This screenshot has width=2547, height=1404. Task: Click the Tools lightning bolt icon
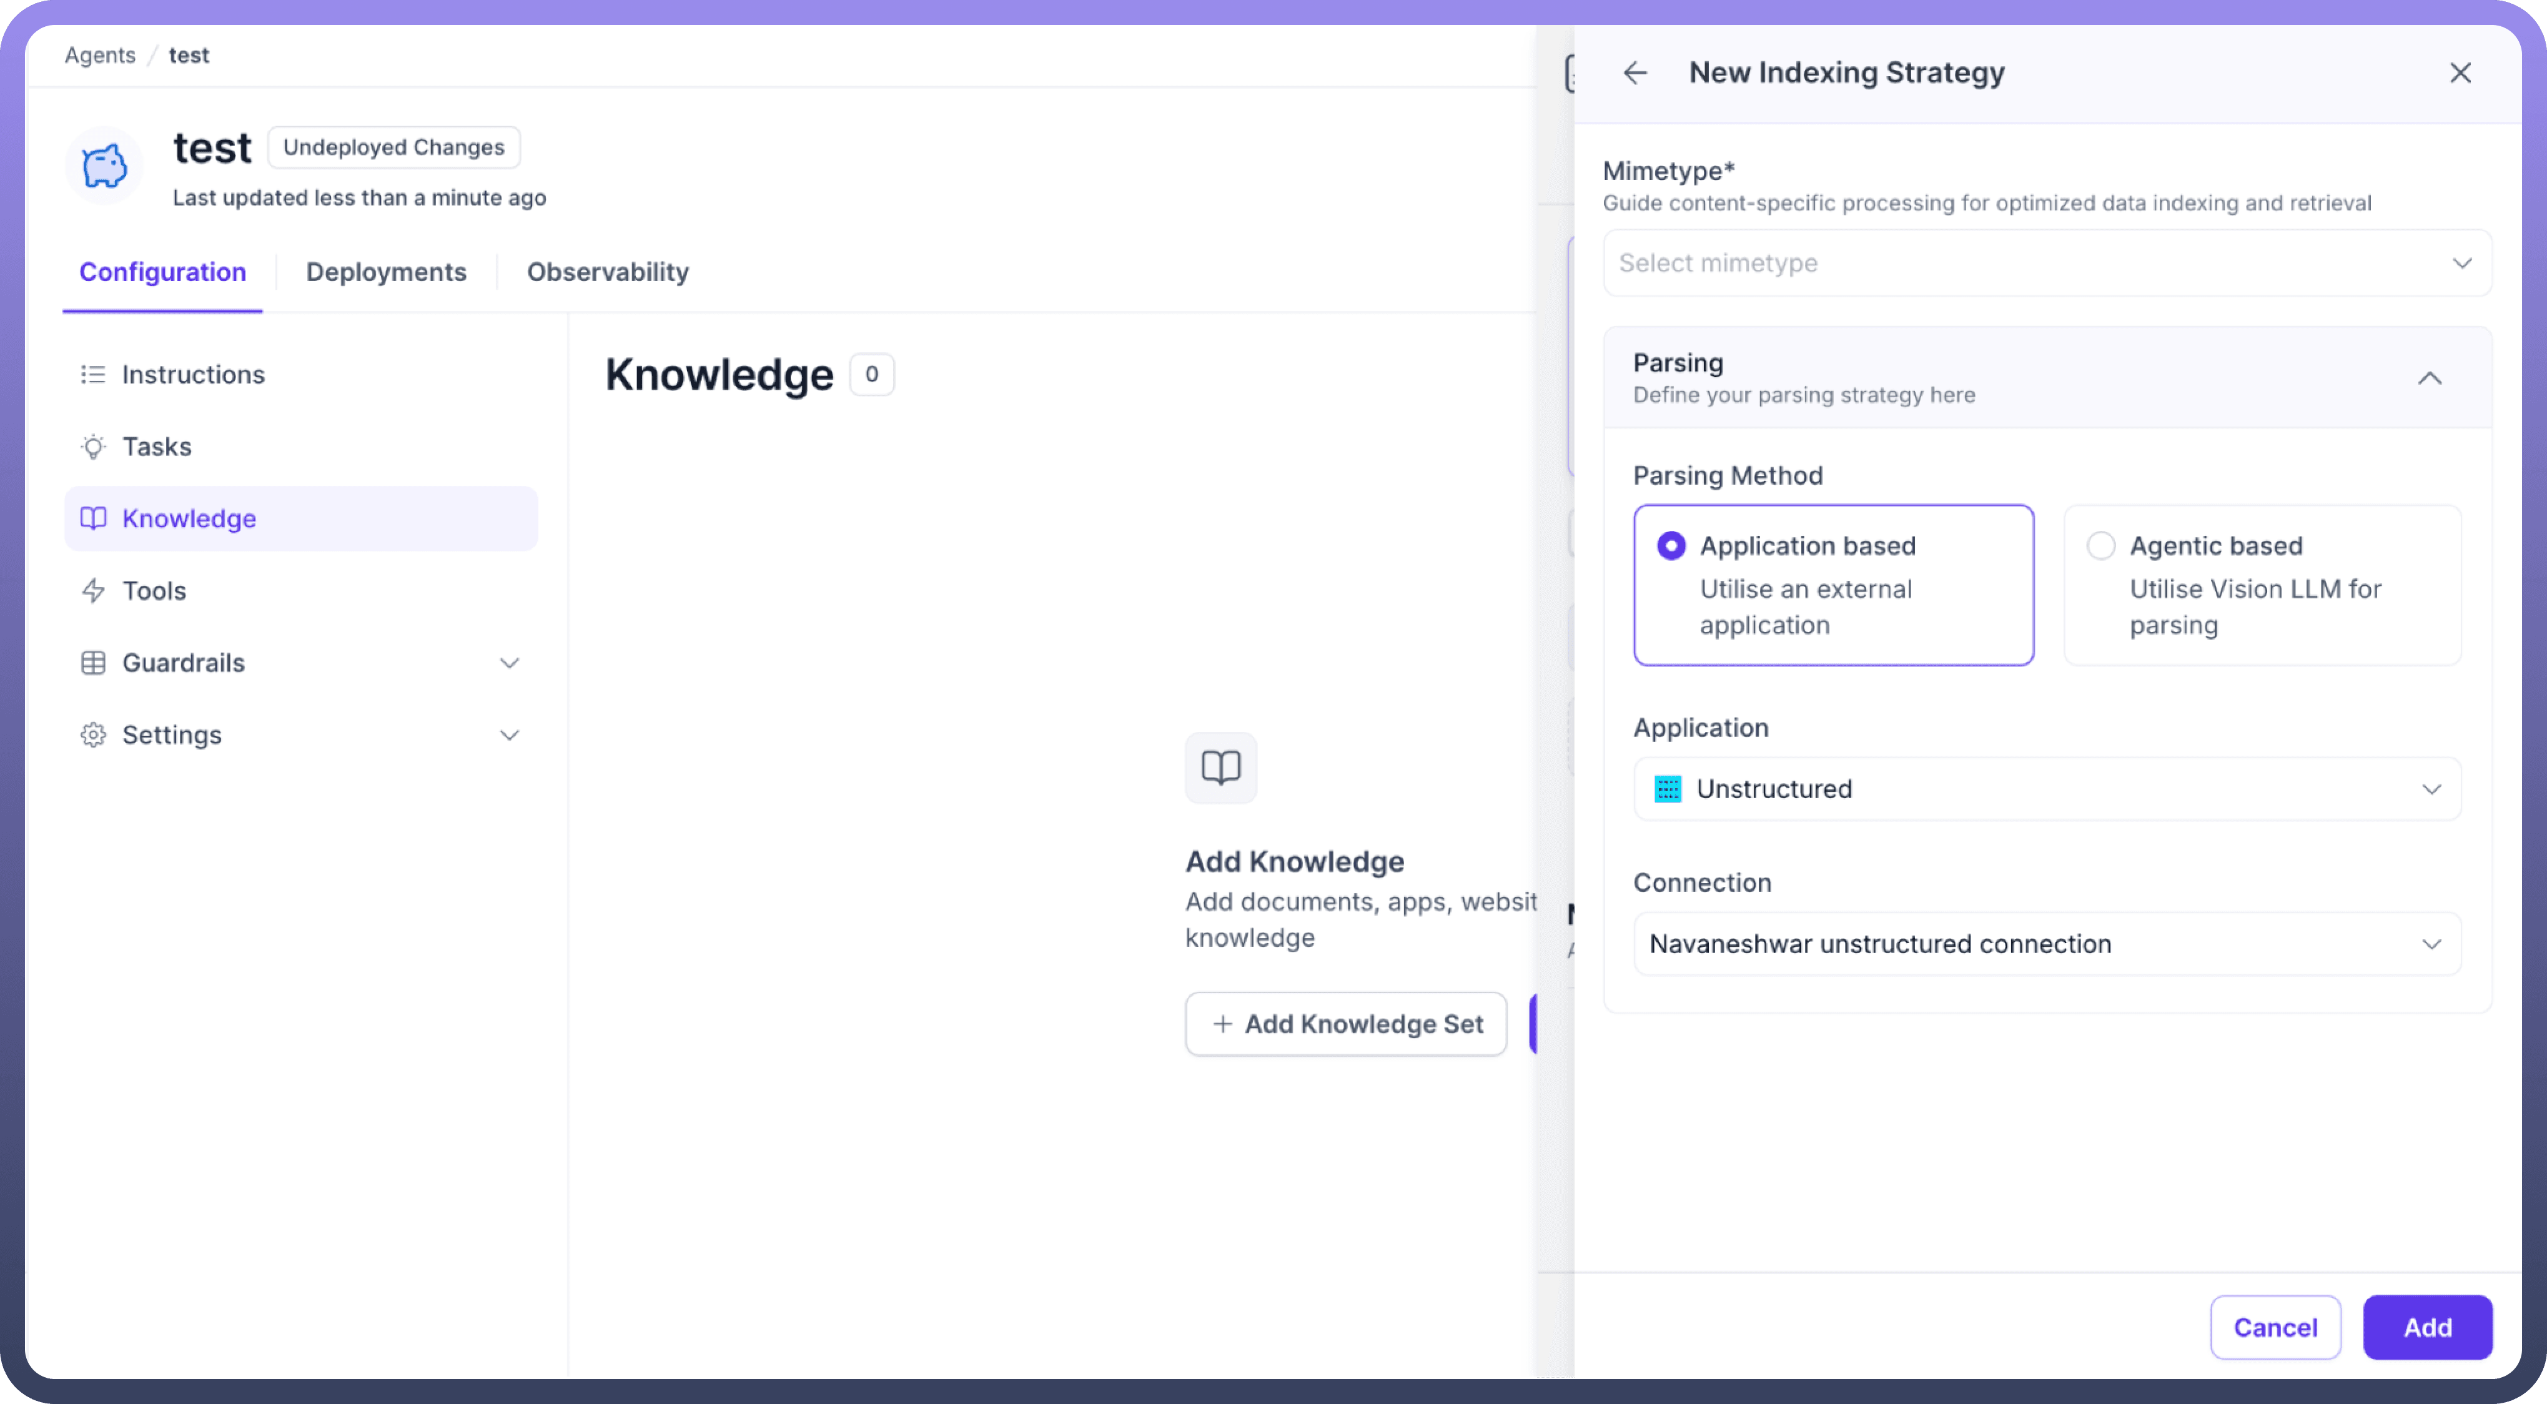(93, 591)
